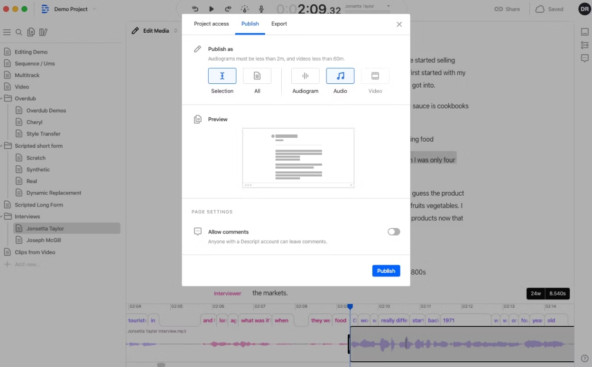Click the Interviewer speaker label
Screen dimensions: 592x367
228,294
